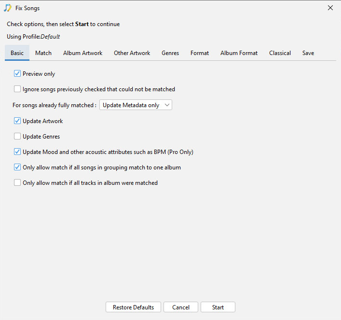Switch to the Genres tab
Screen dimensions: 341x320
[x=170, y=53]
